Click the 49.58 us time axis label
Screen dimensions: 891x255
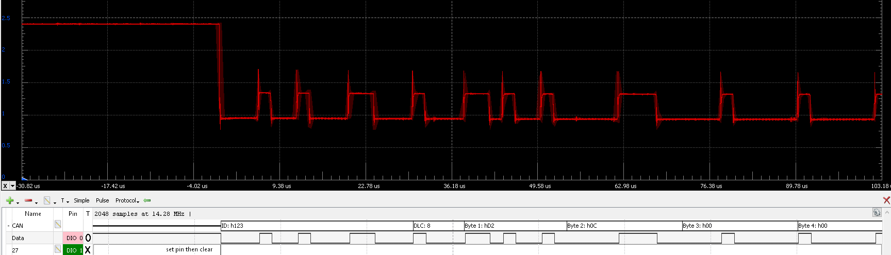(540, 186)
